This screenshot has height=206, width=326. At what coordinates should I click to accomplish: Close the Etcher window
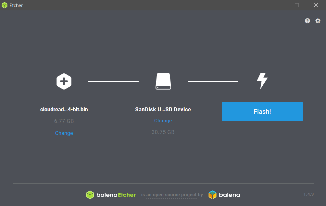coord(316,5)
